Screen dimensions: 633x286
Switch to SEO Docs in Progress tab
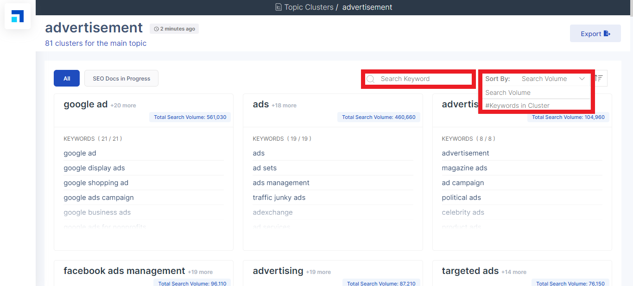click(121, 78)
